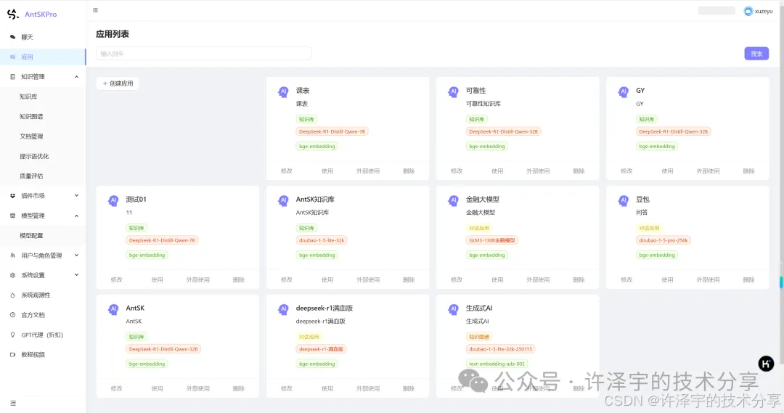Click the GPT代理 sidebar icon
This screenshot has height=413, width=784.
click(12, 335)
